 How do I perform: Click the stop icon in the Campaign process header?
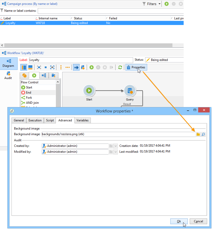coord(181,4)
